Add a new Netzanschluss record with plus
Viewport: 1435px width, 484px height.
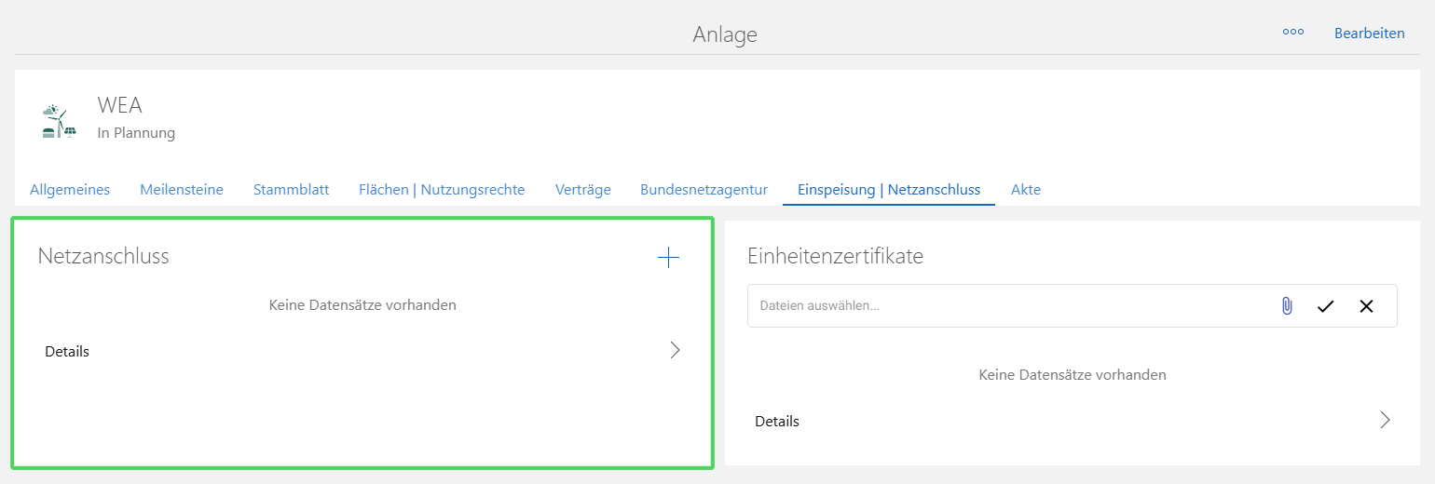668,258
